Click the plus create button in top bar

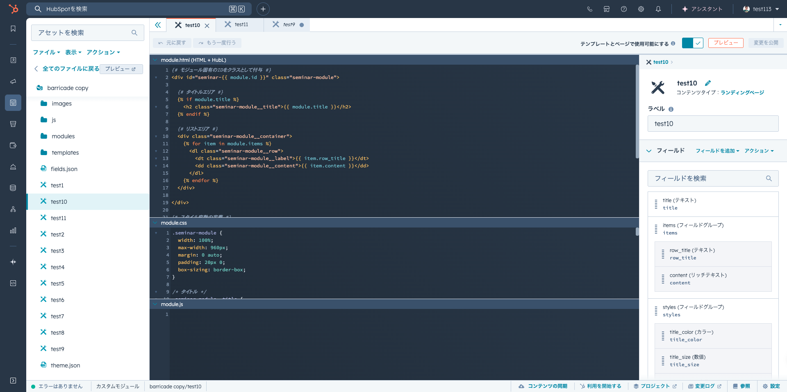[263, 9]
